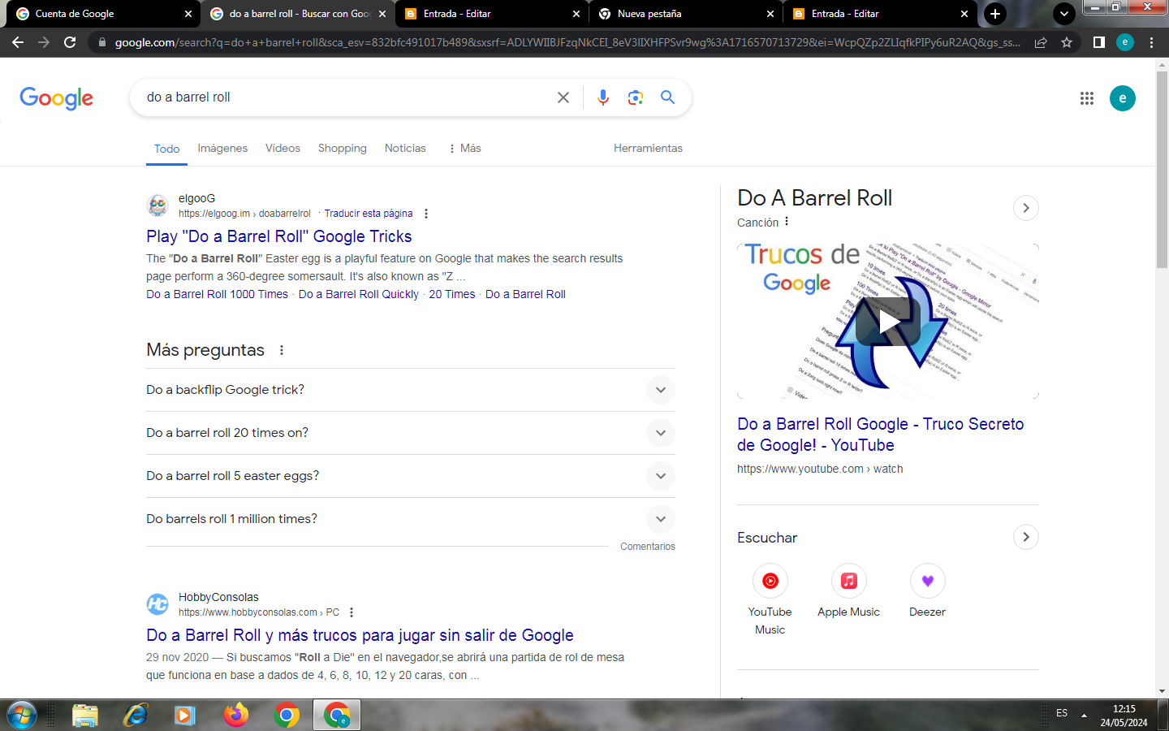Clear search query with X icon

563,97
